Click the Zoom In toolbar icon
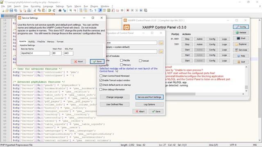This screenshot has height=147, width=262. [x=70, y=10]
